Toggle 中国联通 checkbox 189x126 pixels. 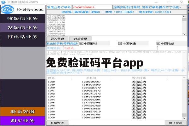(x=120, y=43)
